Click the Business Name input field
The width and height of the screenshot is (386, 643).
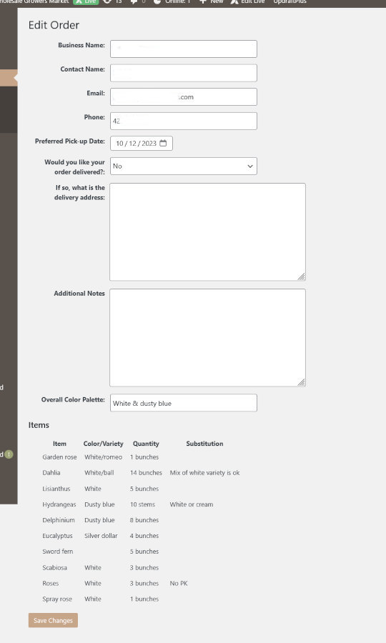point(184,49)
